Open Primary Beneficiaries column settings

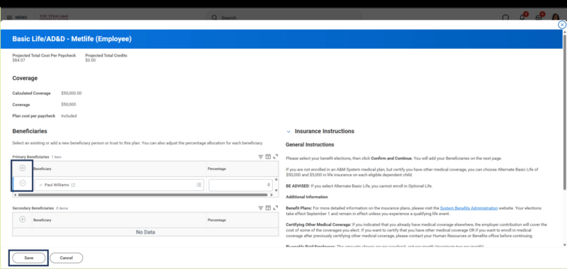[x=268, y=156]
